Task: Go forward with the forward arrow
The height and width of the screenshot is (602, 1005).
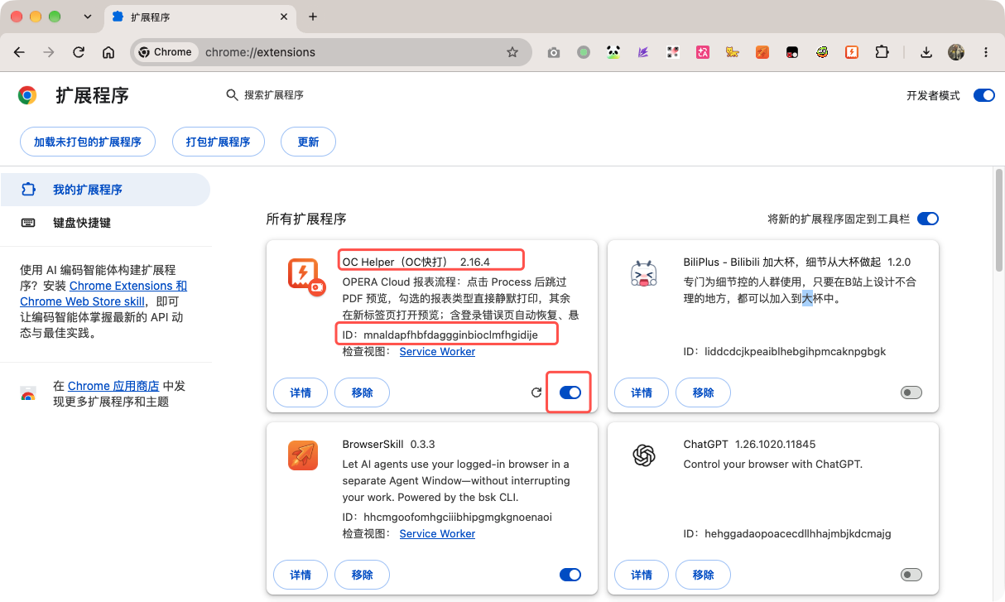Action: (49, 52)
